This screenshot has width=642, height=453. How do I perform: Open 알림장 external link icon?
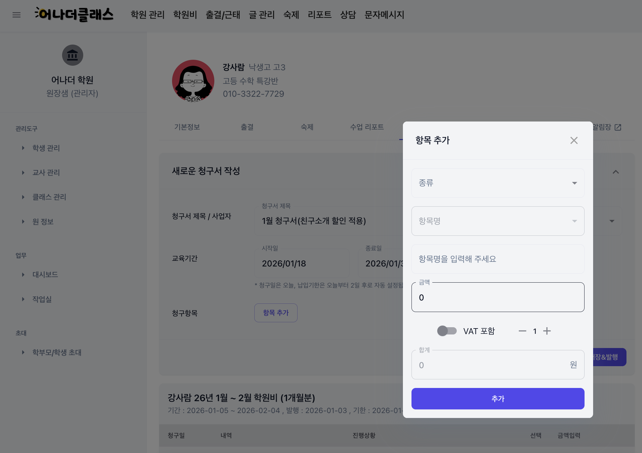click(618, 127)
